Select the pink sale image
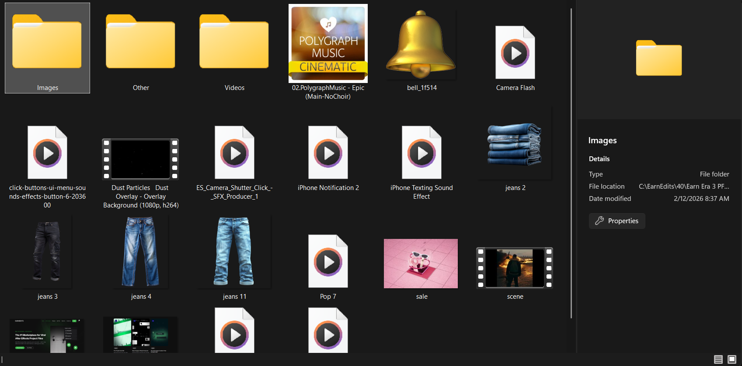The image size is (742, 366). point(421,263)
